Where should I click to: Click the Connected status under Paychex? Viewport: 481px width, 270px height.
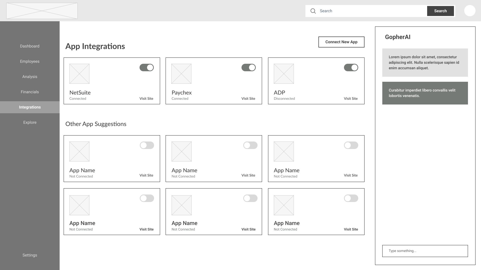point(180,98)
